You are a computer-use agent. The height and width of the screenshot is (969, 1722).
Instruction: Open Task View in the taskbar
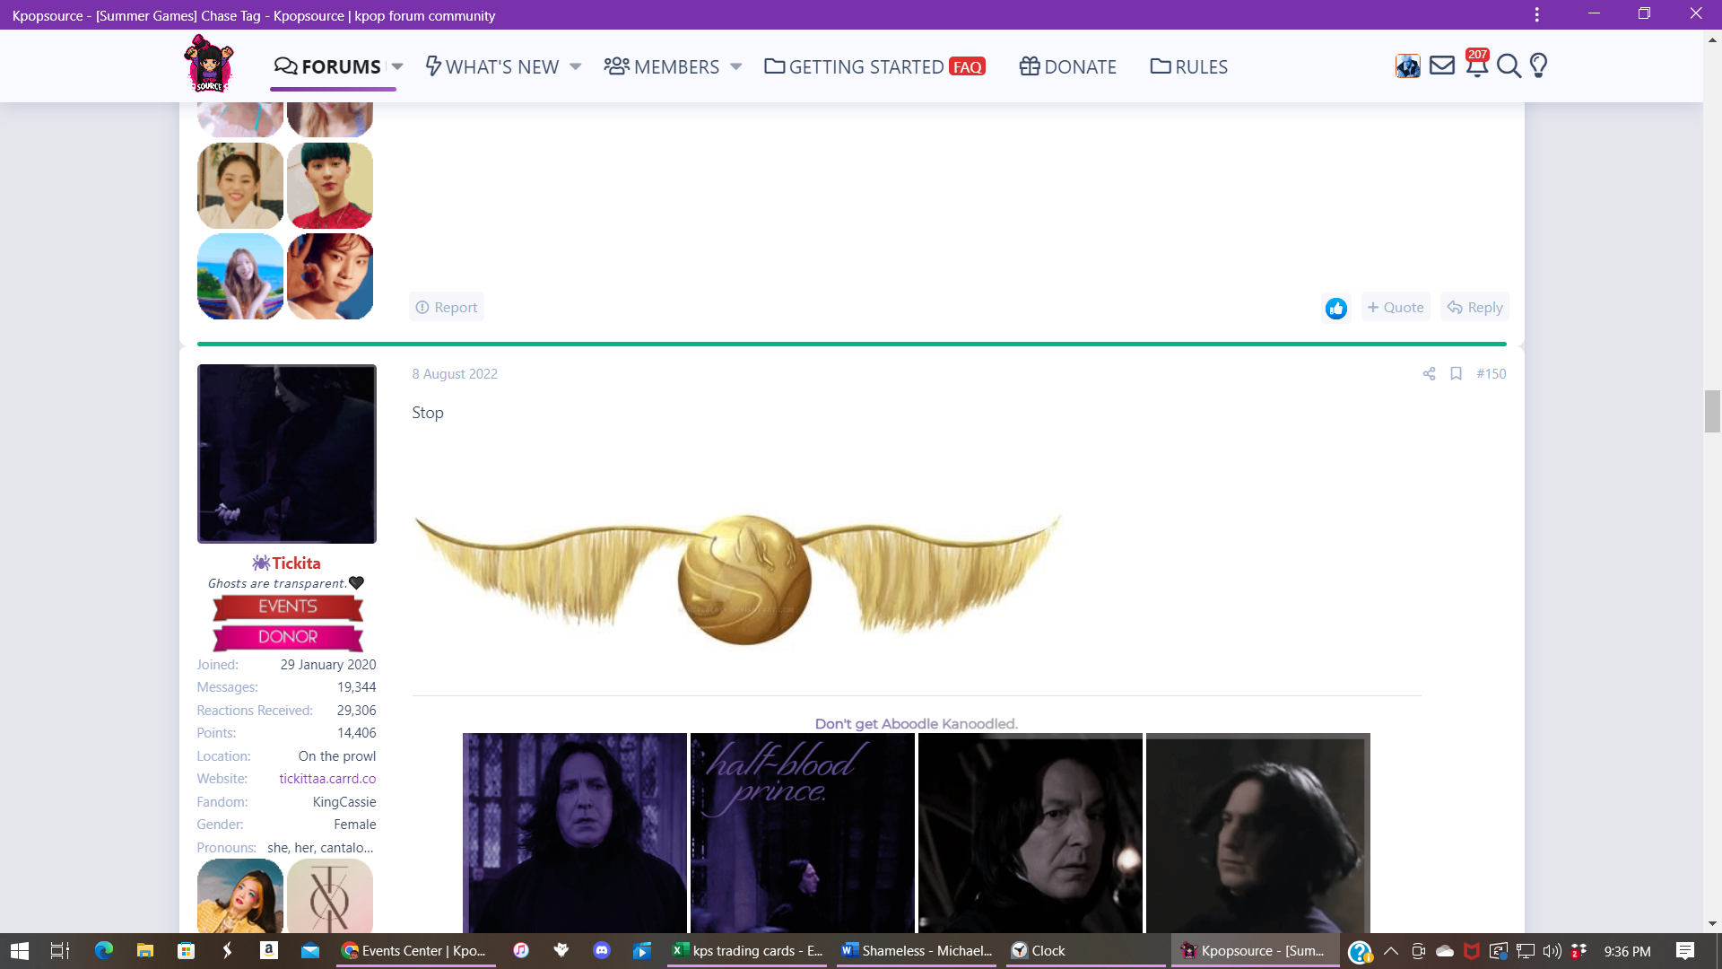click(60, 950)
